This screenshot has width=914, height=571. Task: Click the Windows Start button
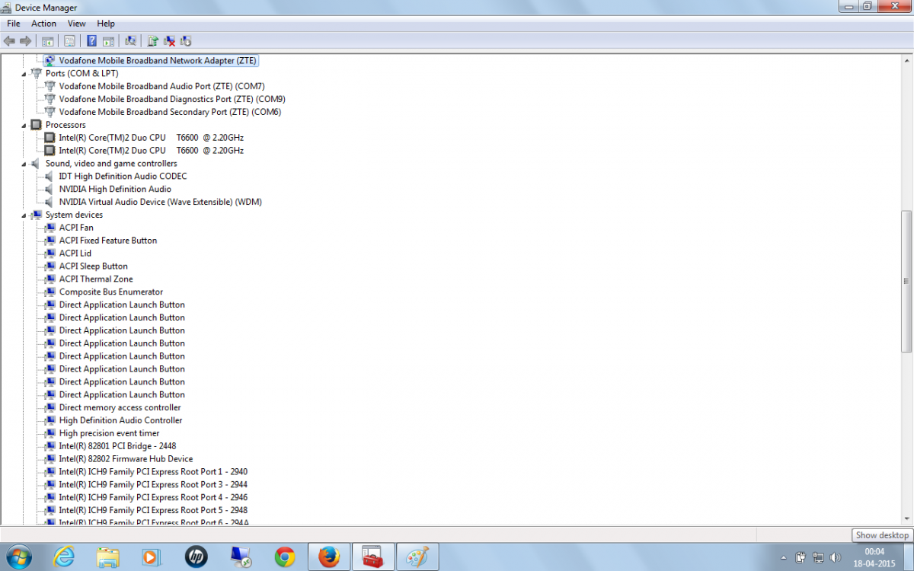pos(18,557)
